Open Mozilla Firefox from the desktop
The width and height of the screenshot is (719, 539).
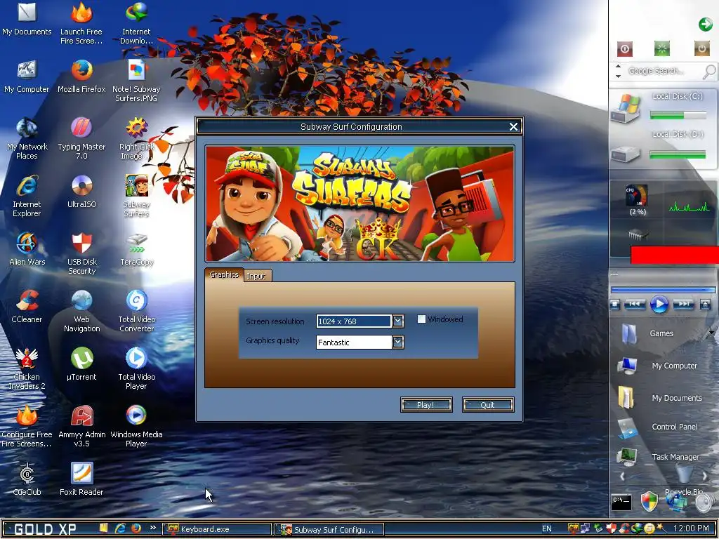click(x=81, y=76)
